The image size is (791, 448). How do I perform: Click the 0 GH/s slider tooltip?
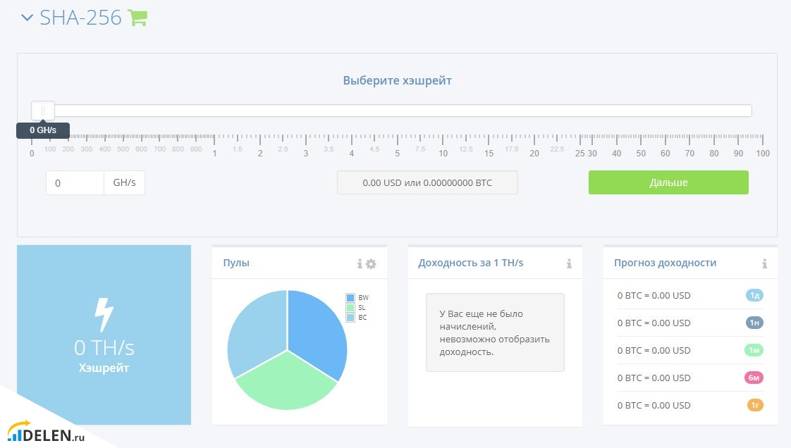pyautogui.click(x=43, y=130)
